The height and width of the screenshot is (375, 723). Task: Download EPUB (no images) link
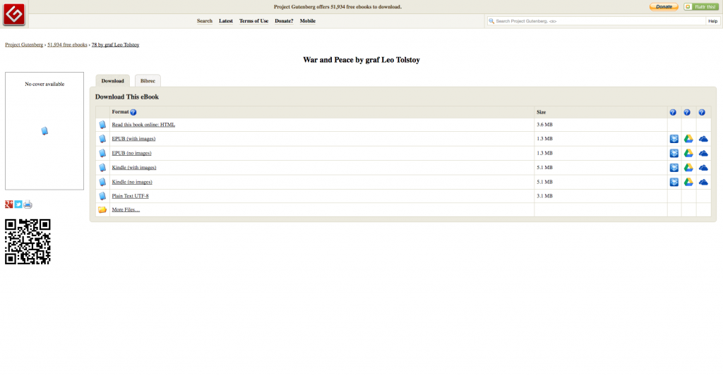tap(131, 153)
